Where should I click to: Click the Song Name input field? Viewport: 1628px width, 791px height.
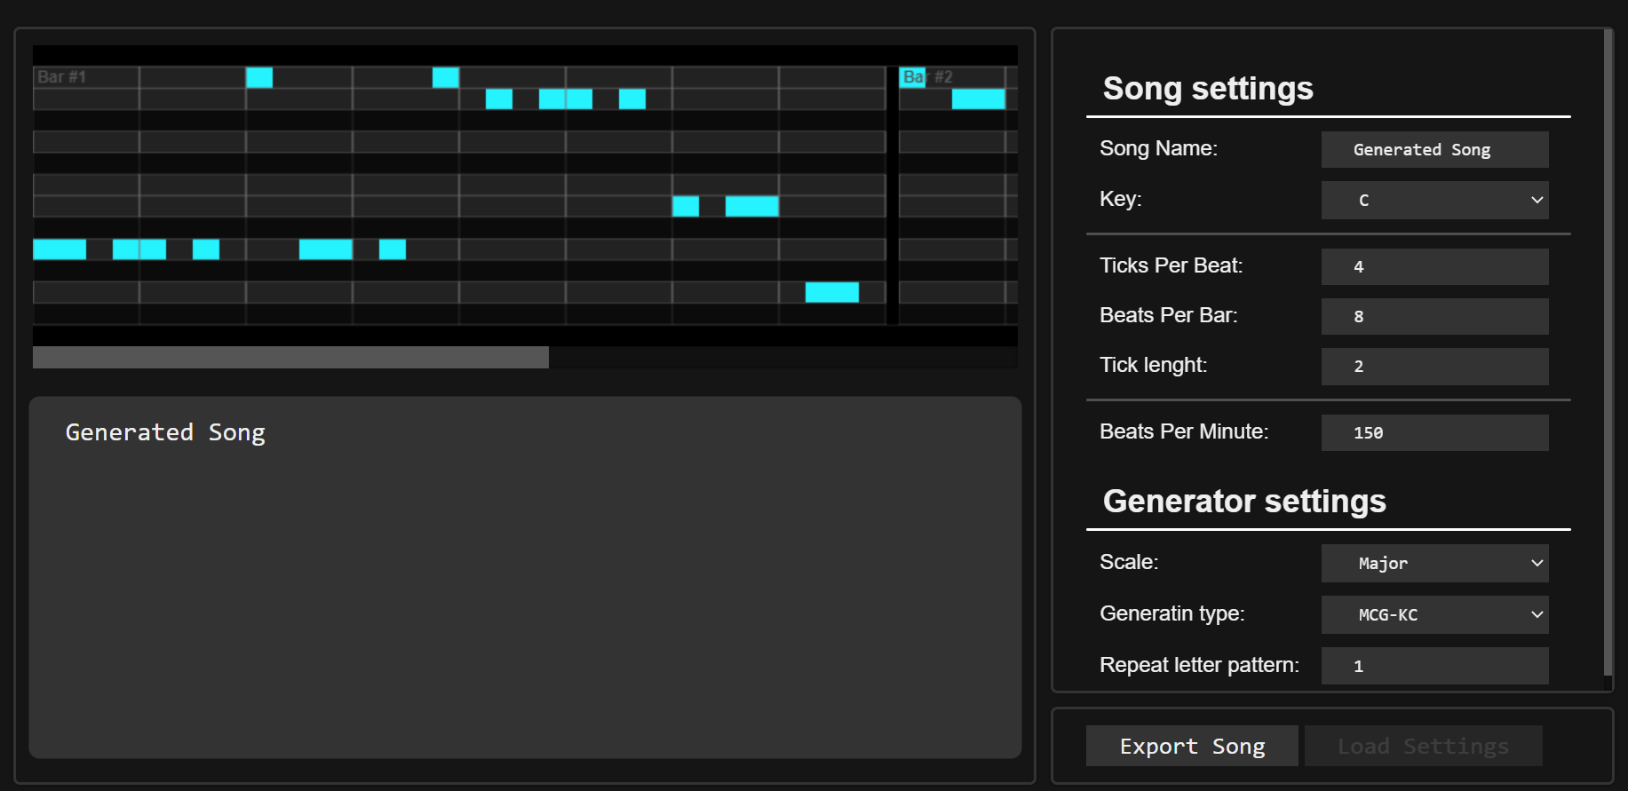(1434, 150)
